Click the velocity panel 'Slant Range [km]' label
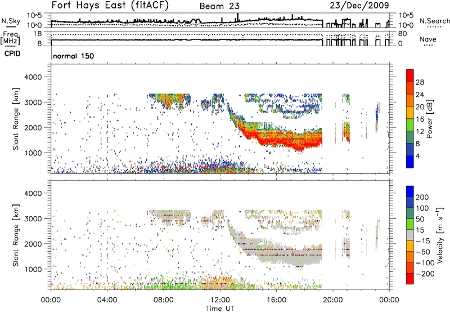Screen dimensions: 450x312 (x=16, y=235)
